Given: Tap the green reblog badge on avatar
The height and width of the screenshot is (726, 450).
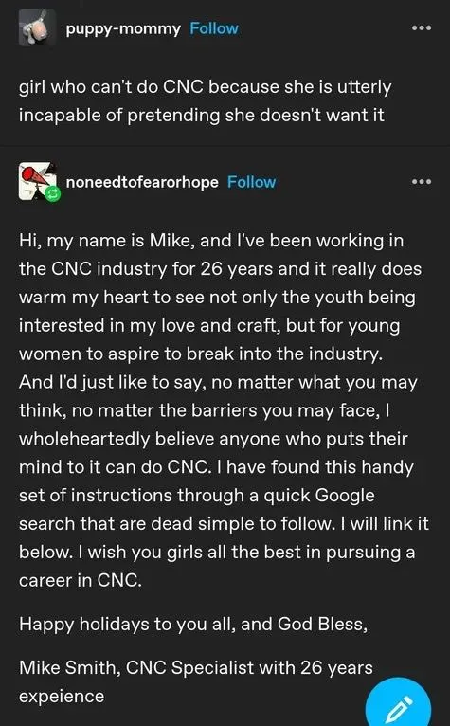Looking at the screenshot, I should pos(52,195).
